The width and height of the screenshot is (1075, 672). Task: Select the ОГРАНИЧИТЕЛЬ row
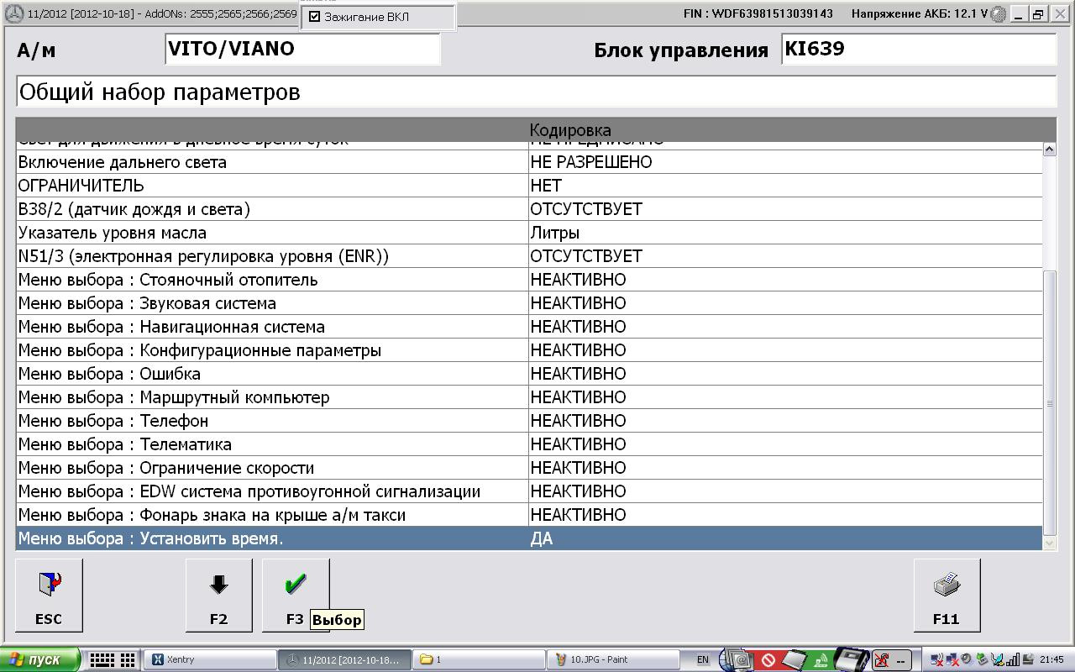(529, 186)
